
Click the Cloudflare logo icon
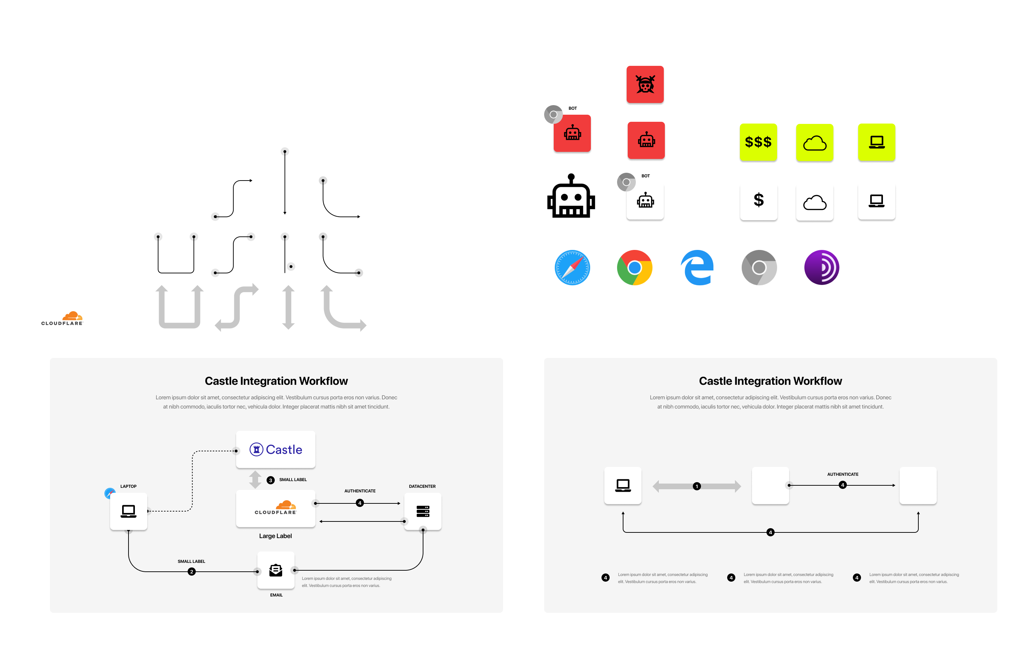coord(63,317)
